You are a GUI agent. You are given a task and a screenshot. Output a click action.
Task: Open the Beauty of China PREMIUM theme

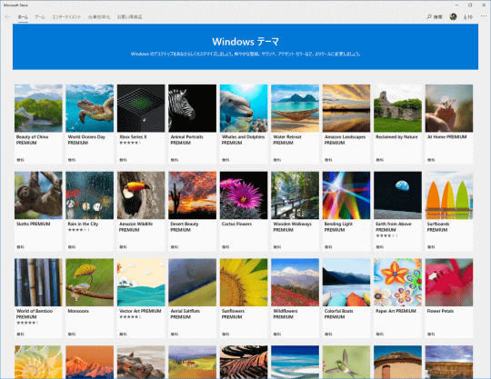(38, 124)
